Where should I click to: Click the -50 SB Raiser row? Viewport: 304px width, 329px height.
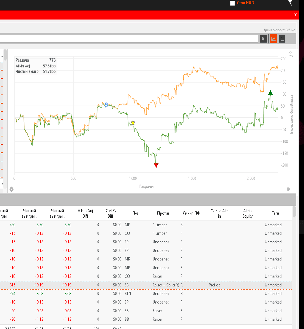(x=146, y=311)
